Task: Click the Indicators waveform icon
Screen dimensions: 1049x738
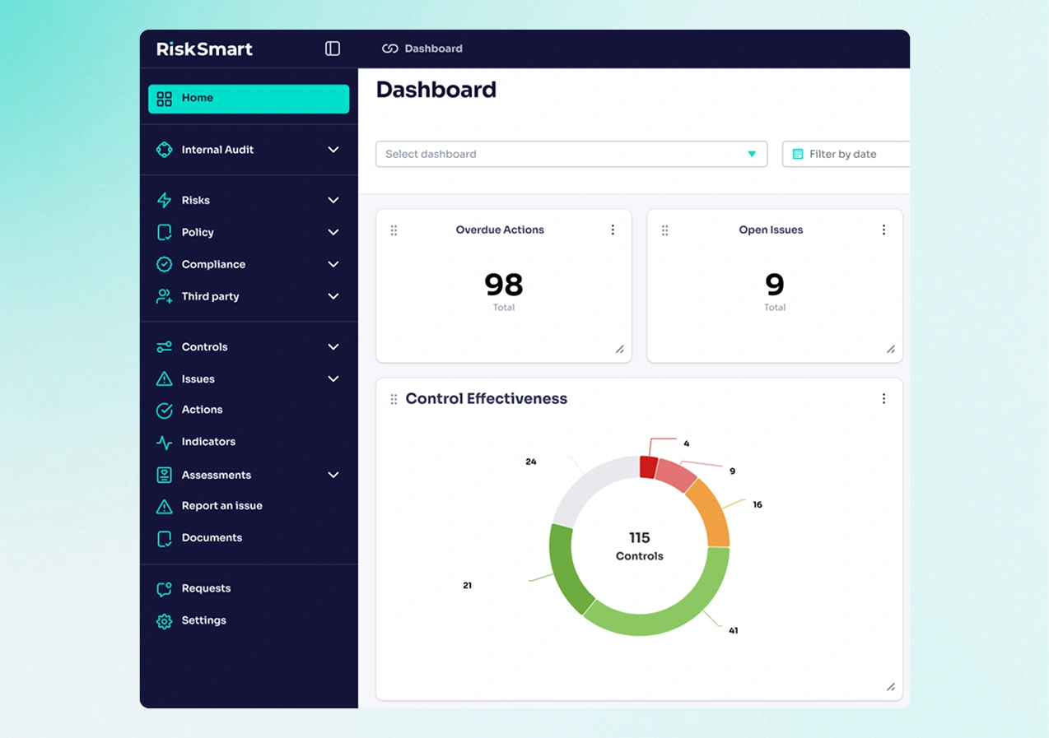Action: (x=165, y=442)
